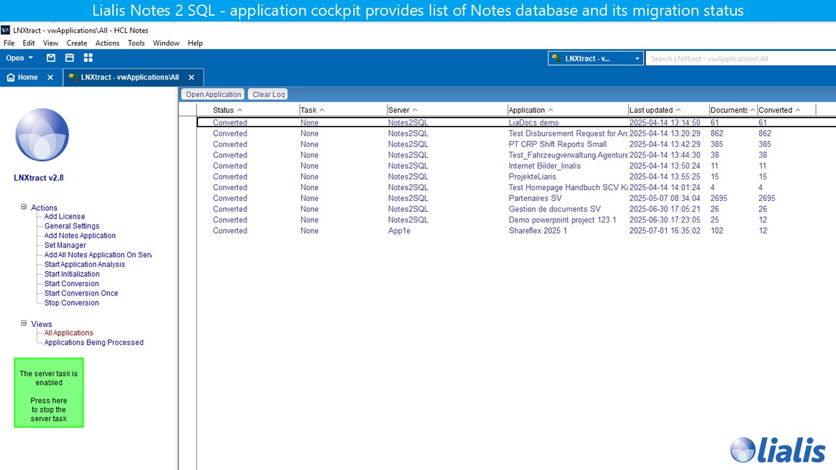Click the Home tab house icon

[10, 77]
